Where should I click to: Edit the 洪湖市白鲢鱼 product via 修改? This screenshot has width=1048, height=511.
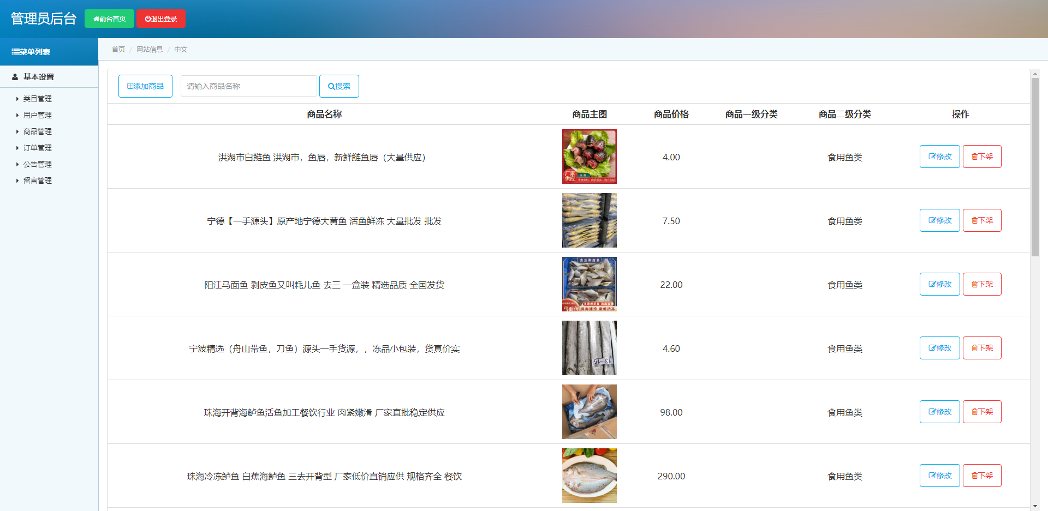(939, 157)
